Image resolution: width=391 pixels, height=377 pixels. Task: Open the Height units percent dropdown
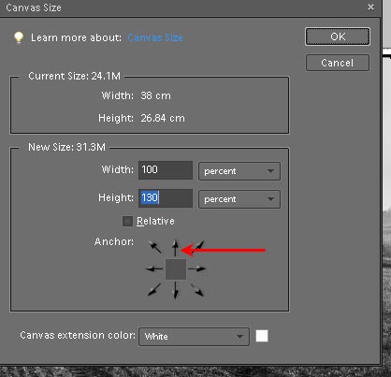(x=239, y=199)
